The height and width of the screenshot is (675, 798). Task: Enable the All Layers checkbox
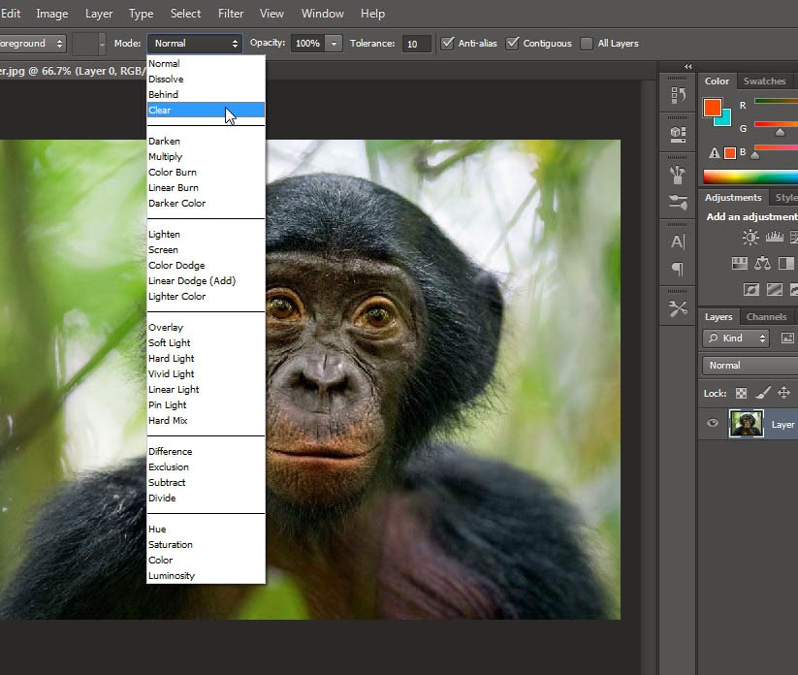pos(587,44)
